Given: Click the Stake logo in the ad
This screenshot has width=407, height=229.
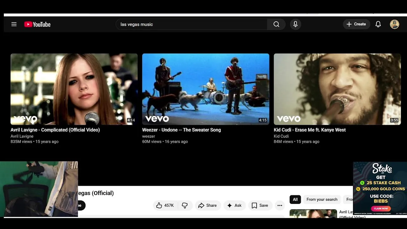Looking at the screenshot, I should click(x=382, y=169).
